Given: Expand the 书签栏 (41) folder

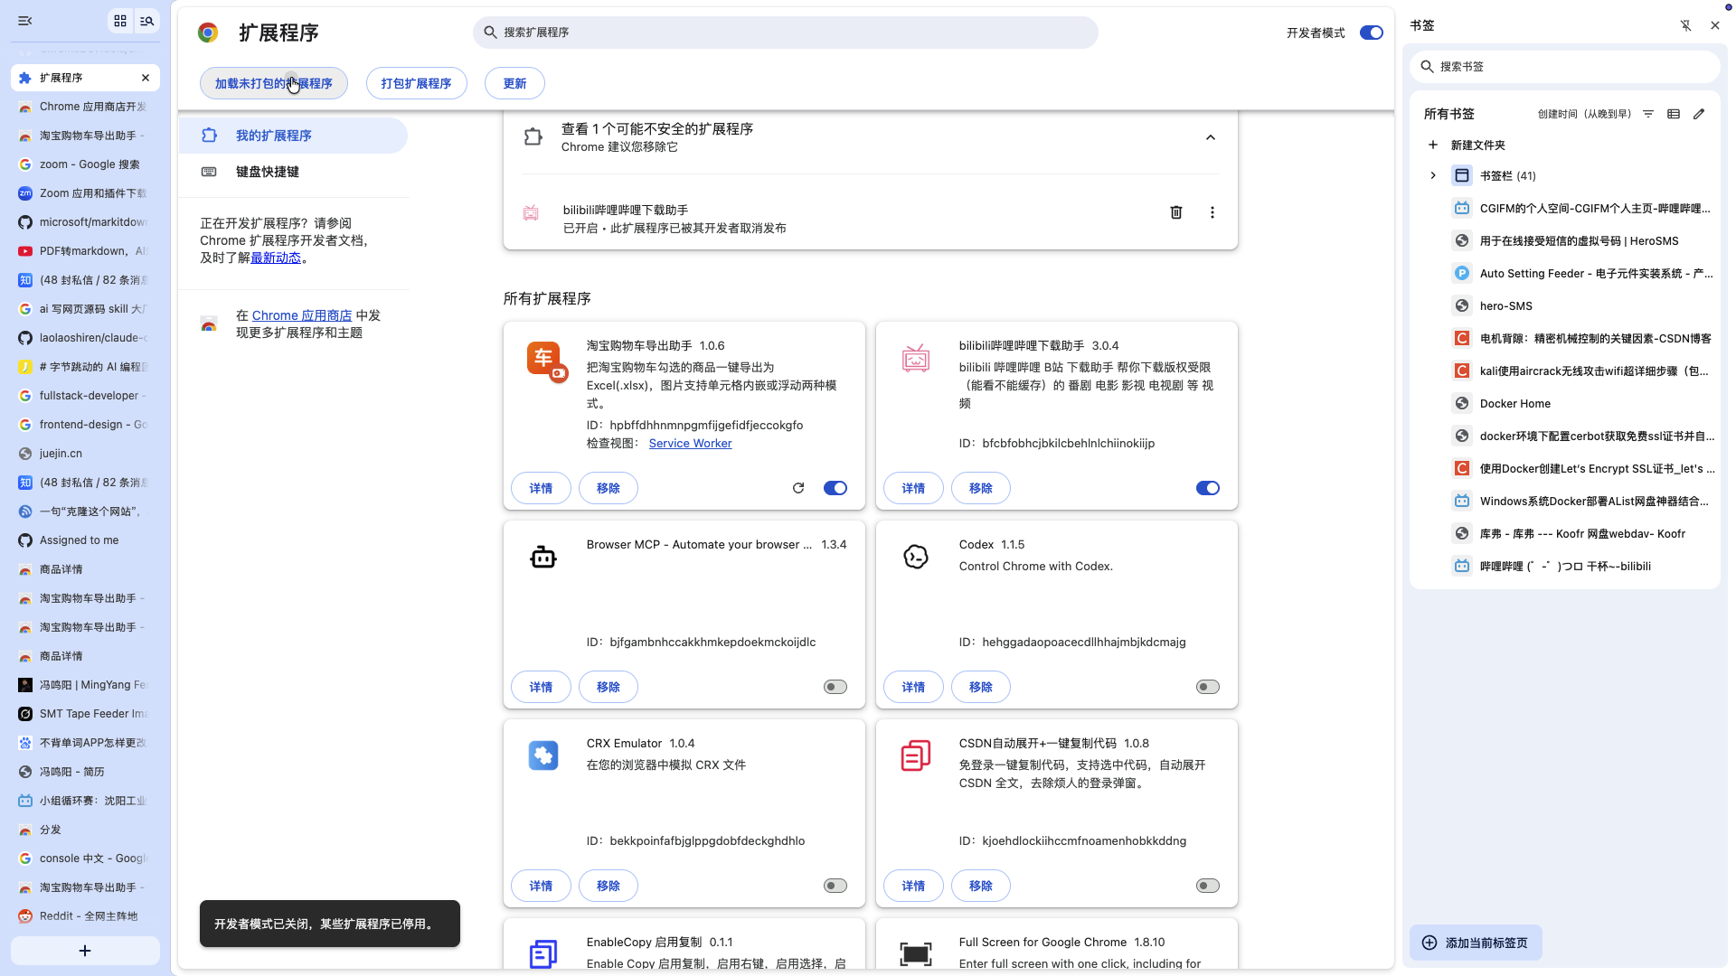Looking at the screenshot, I should click(x=1433, y=175).
